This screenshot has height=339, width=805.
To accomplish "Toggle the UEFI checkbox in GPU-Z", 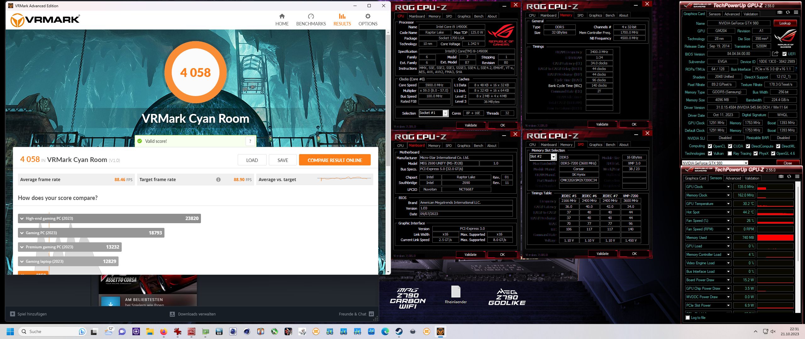I will click(x=784, y=54).
